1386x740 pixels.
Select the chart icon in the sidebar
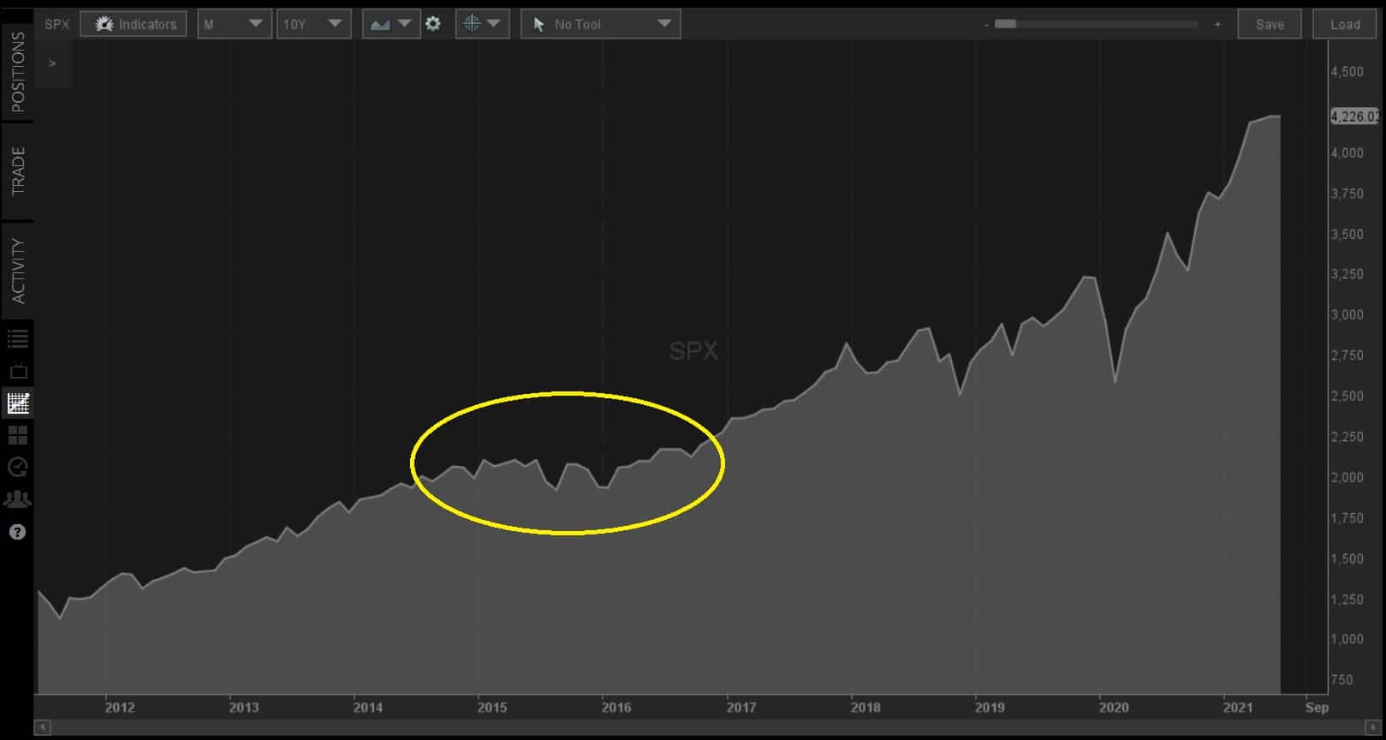(18, 403)
